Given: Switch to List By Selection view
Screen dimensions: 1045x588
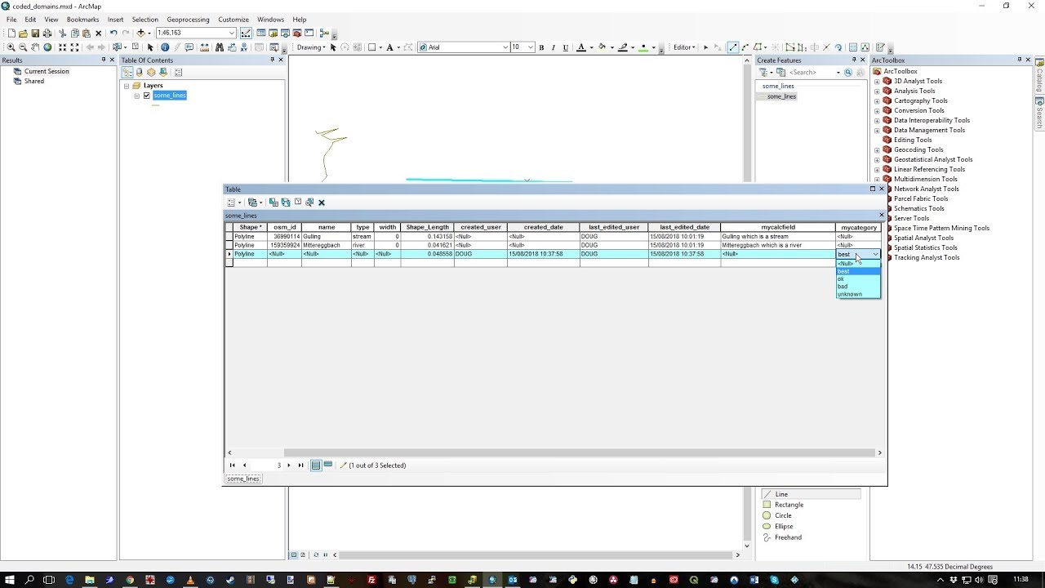Looking at the screenshot, I should 162,72.
